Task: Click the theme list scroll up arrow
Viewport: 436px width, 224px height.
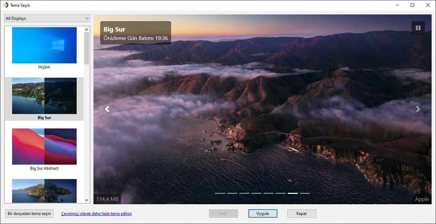Action: click(x=87, y=29)
